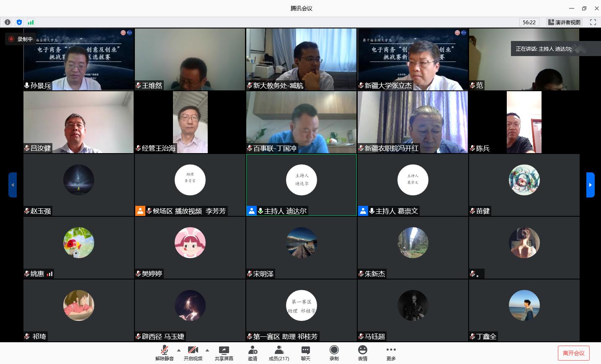Image resolution: width=601 pixels, height=364 pixels.
Task: Check the green network signal icon
Action: pos(31,22)
